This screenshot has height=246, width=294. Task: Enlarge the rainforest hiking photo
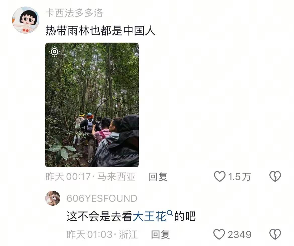pos(92,105)
